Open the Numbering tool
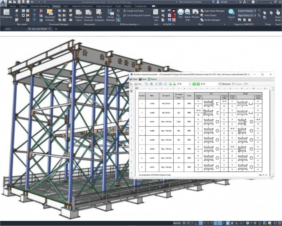 point(6,14)
